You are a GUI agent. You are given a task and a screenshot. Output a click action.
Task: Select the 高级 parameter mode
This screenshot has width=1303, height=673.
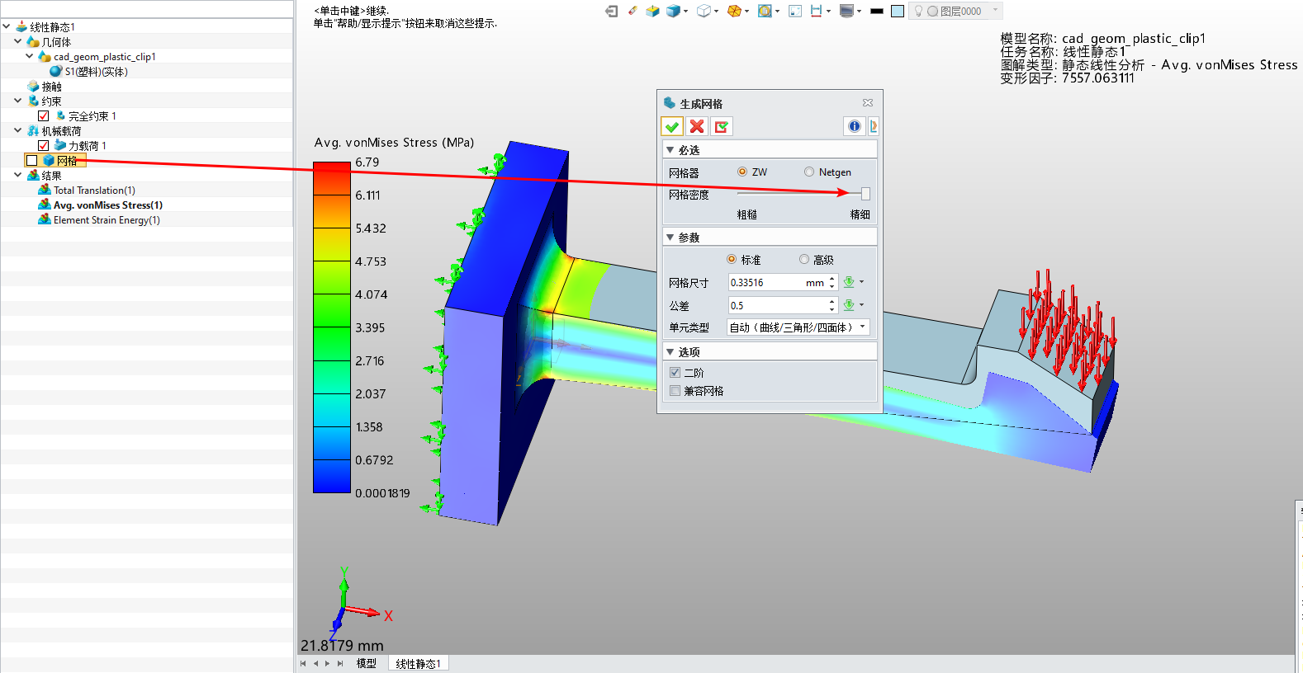[x=804, y=259]
